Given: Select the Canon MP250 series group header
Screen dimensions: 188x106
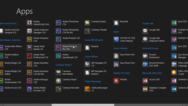Looking at the screenshot, I should [94, 40].
